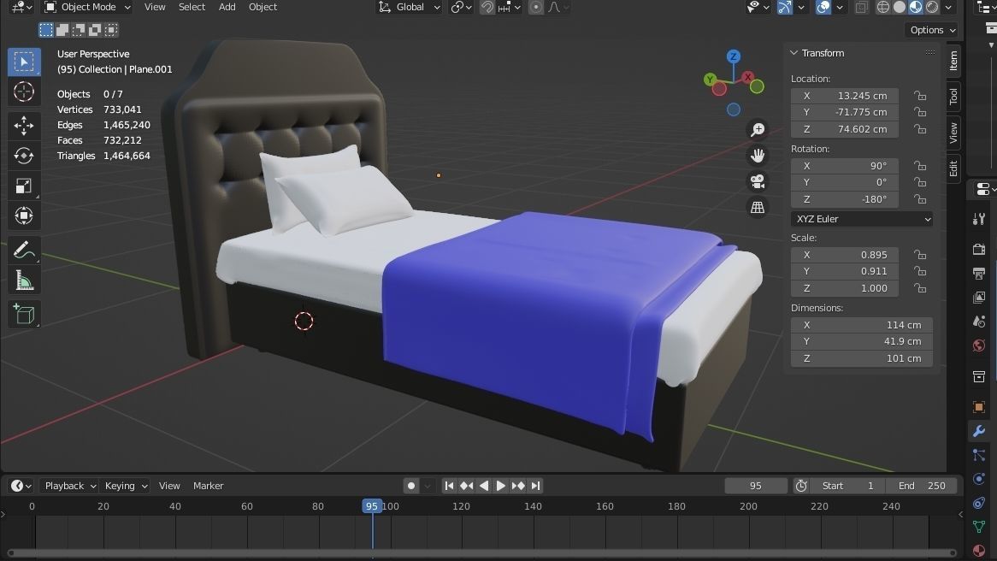Activate the Scale tool
997x561 pixels.
24,186
